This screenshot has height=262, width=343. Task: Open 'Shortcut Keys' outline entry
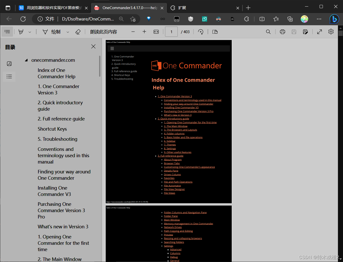click(x=52, y=129)
